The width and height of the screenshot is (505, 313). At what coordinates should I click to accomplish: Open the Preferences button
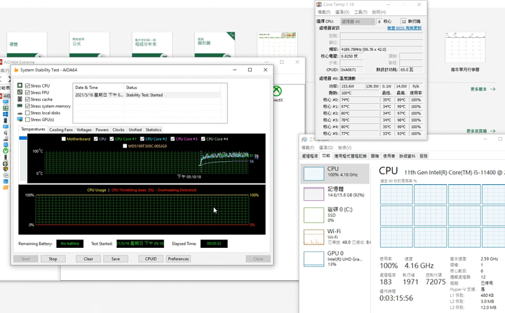pos(178,259)
